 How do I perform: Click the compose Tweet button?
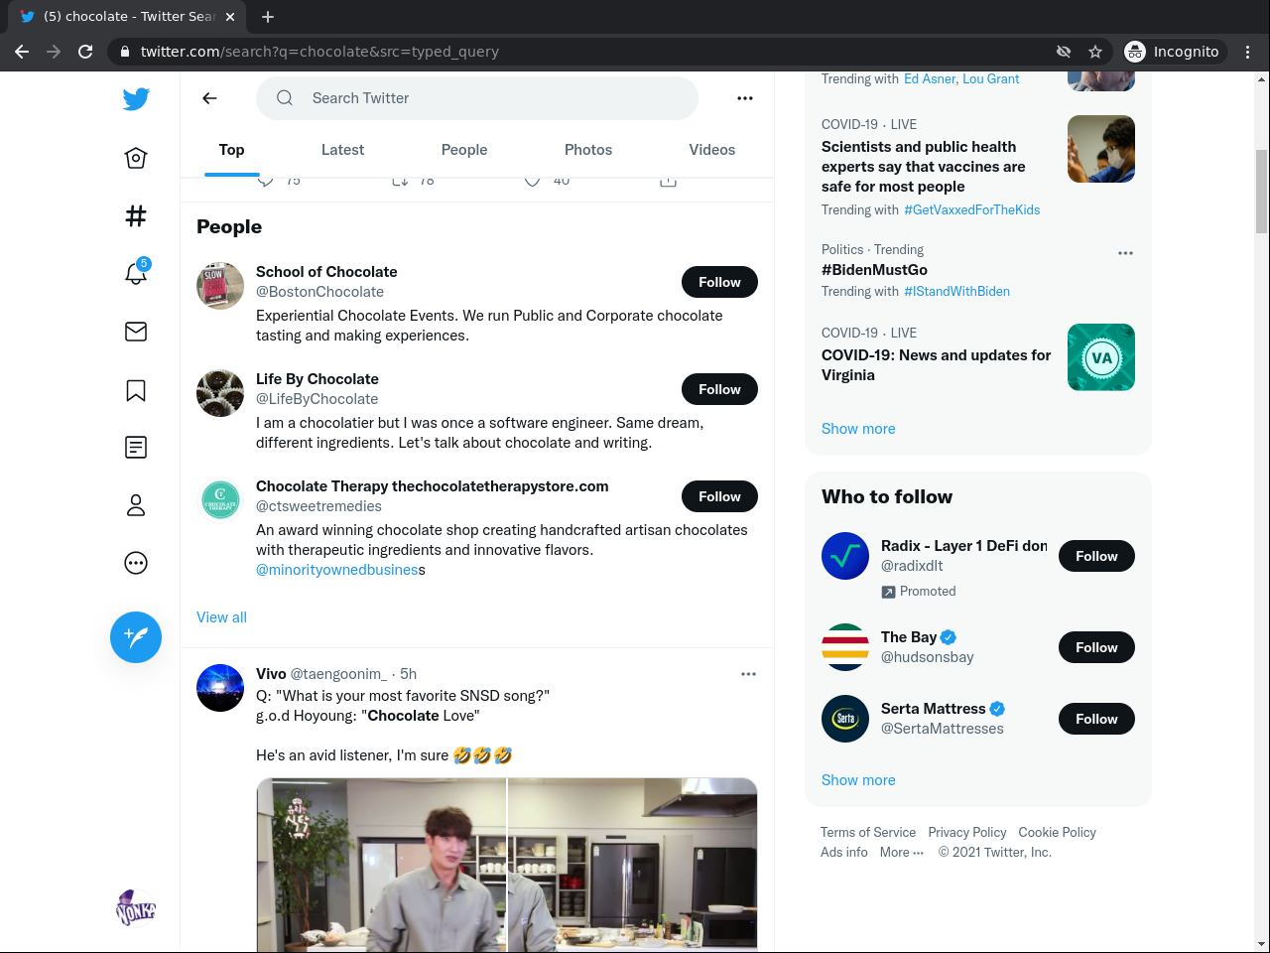(x=136, y=637)
